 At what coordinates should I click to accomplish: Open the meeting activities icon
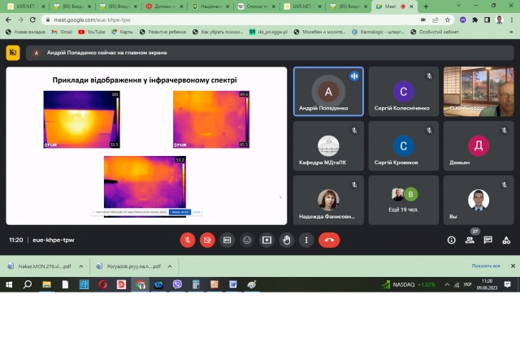coord(505,240)
